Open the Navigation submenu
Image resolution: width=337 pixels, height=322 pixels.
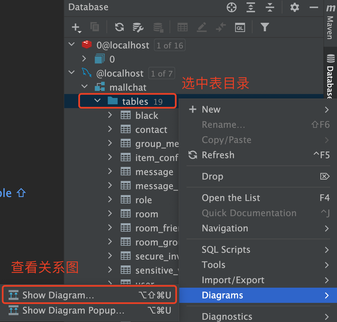[258, 228]
